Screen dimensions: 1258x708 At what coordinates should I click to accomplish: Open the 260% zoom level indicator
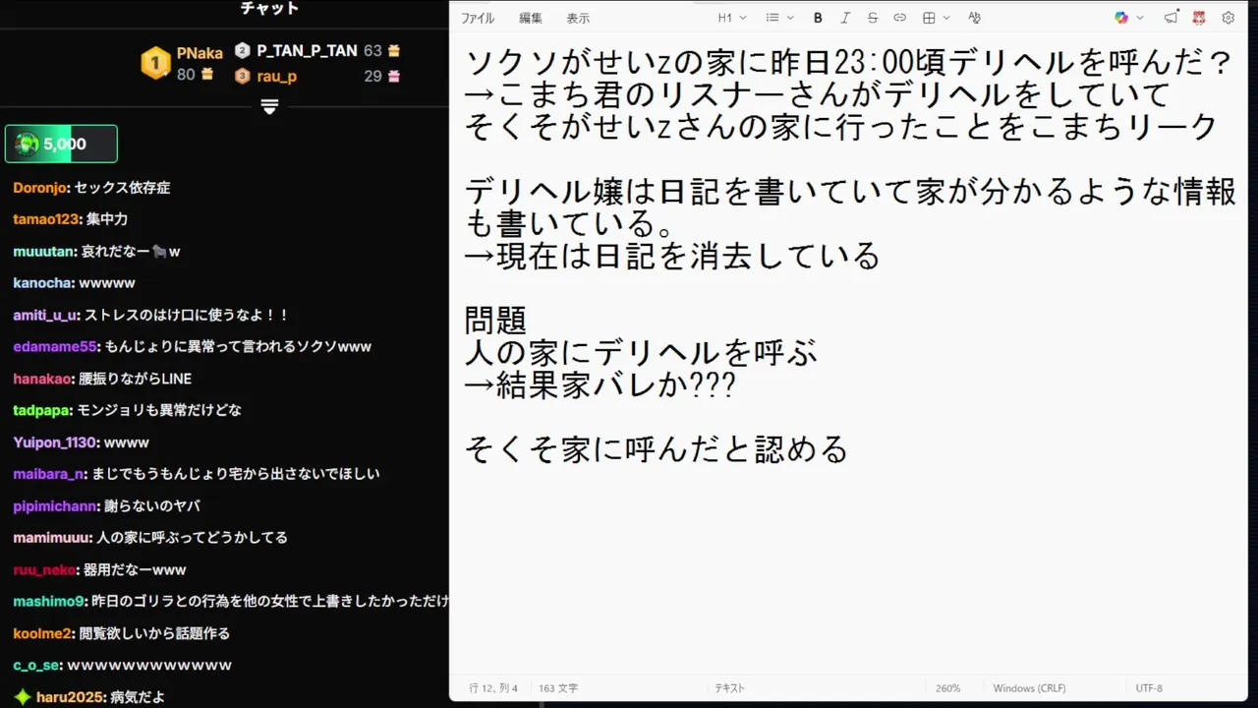point(947,688)
